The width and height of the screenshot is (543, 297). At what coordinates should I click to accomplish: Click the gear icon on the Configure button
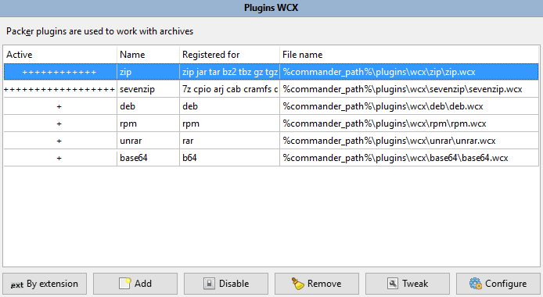point(476,284)
